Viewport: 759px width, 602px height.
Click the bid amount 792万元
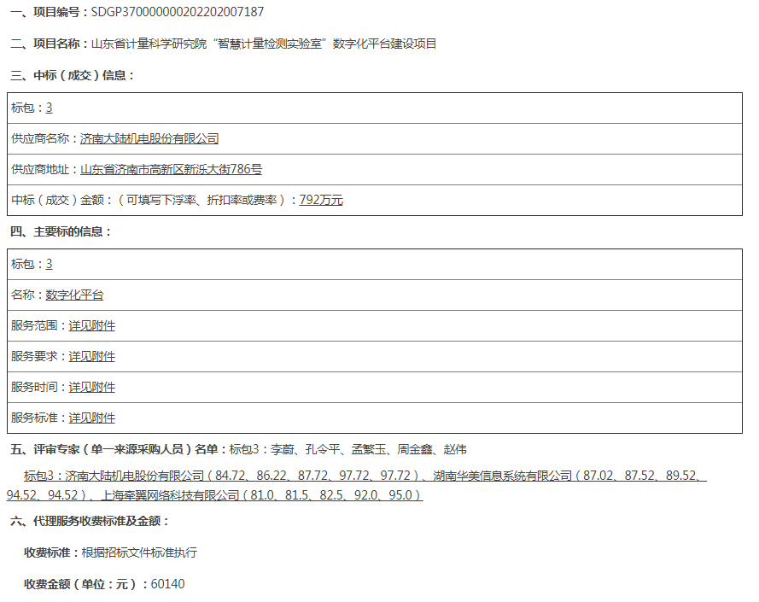[321, 200]
